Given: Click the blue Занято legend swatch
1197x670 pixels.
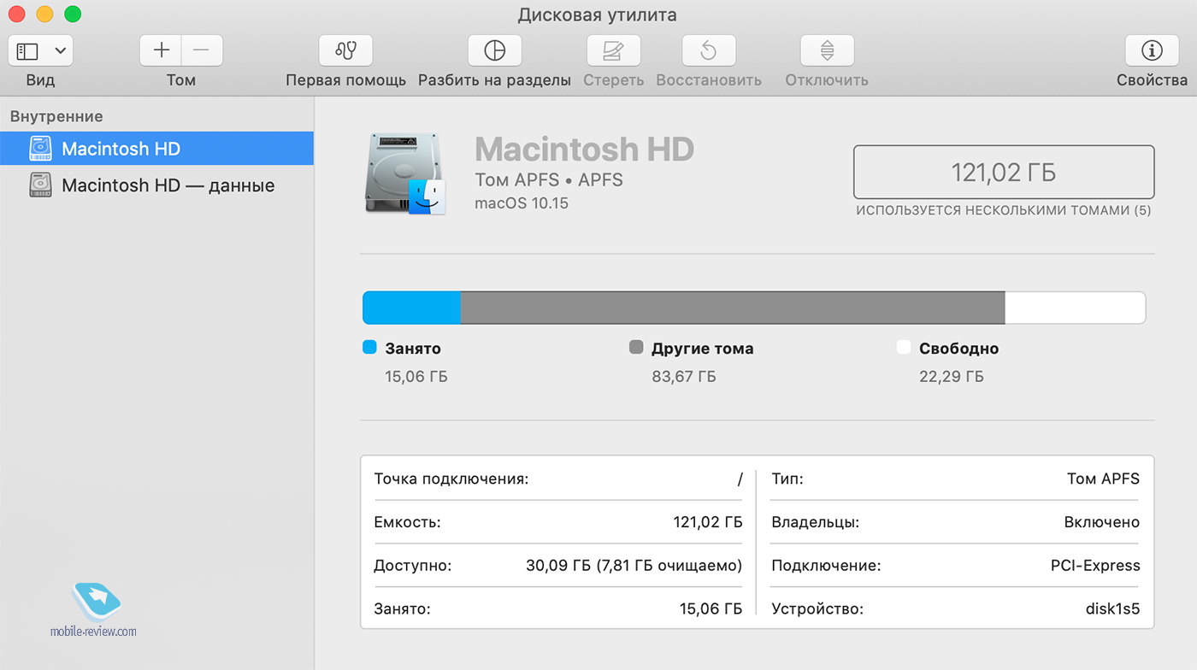Looking at the screenshot, I should (369, 348).
